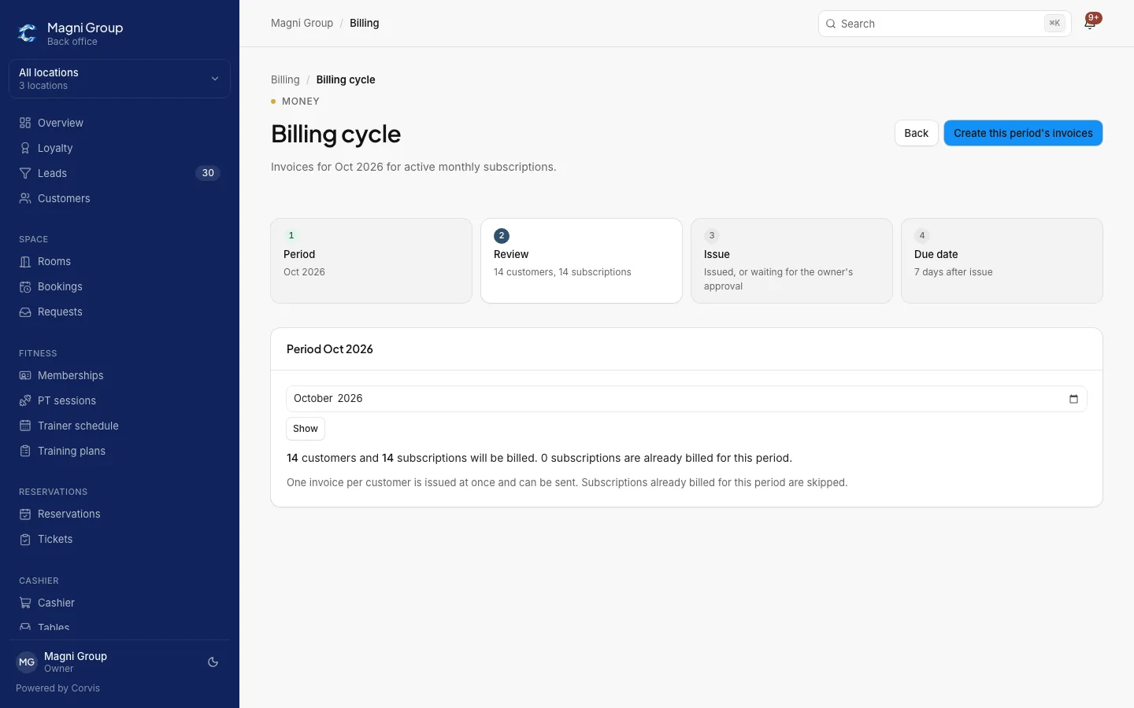1134x708 pixels.
Task: Click the Magni Group logo icon
Action: 28,33
